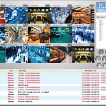Open the highway traffic camera feed
106x106 pixels.
pyautogui.click(x=16, y=15)
